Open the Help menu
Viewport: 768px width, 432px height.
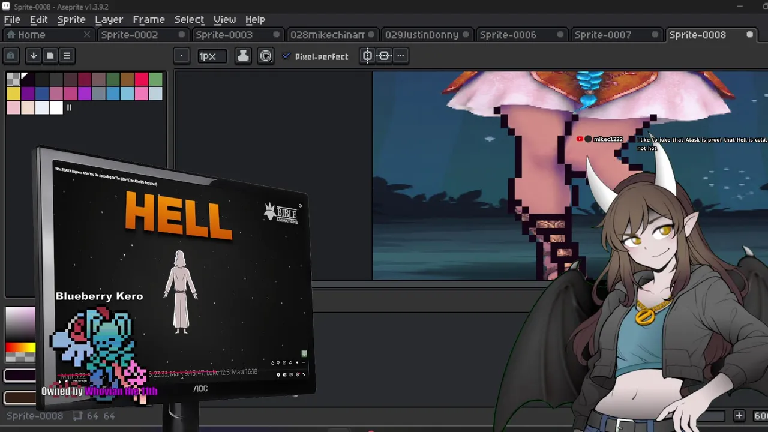click(255, 19)
